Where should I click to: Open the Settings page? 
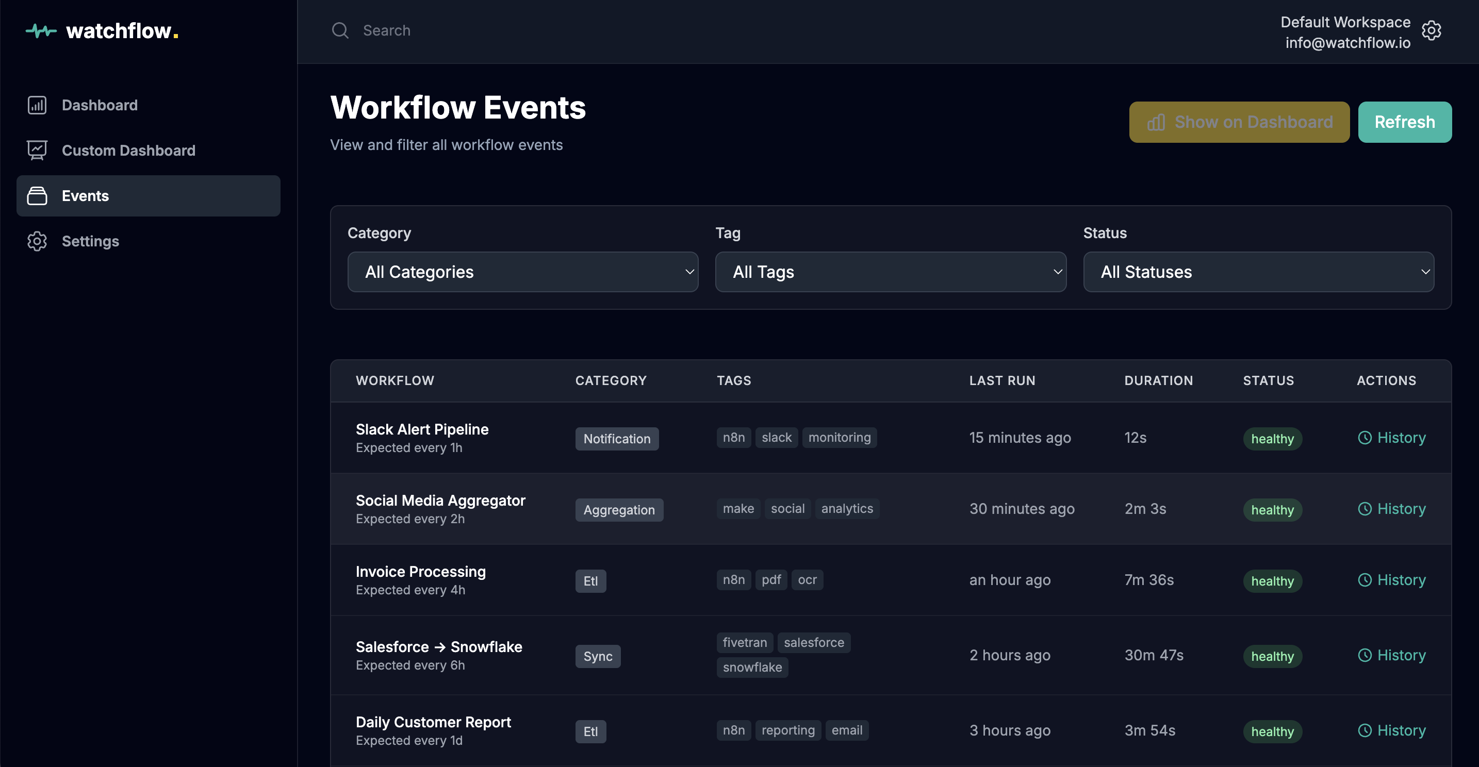pyautogui.click(x=90, y=241)
